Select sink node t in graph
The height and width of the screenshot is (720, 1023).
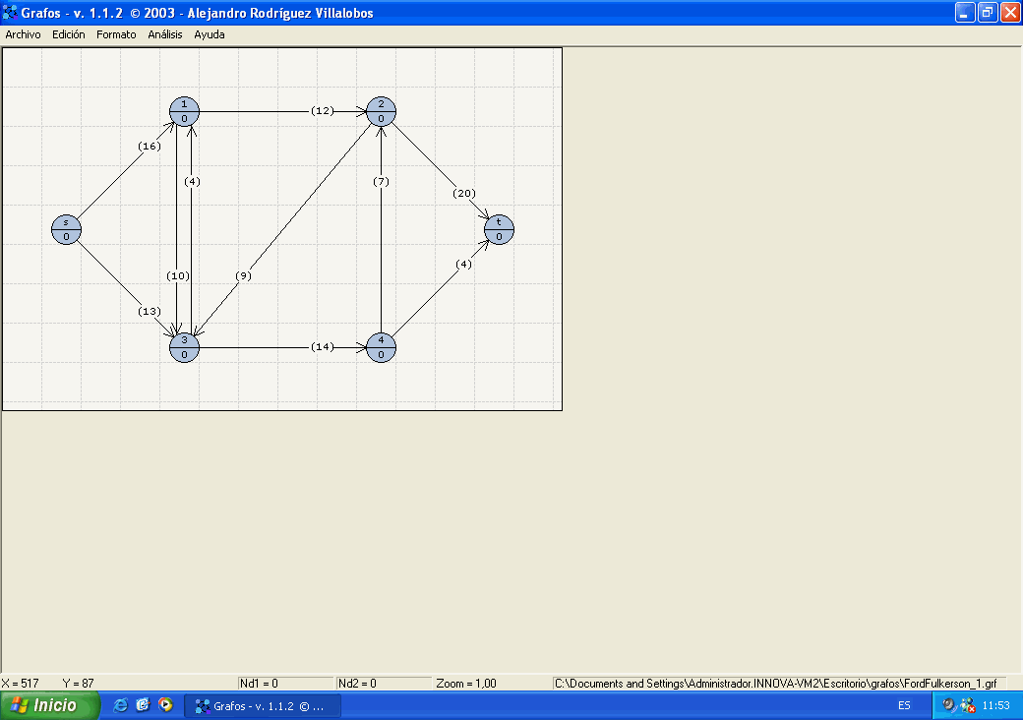click(x=499, y=229)
